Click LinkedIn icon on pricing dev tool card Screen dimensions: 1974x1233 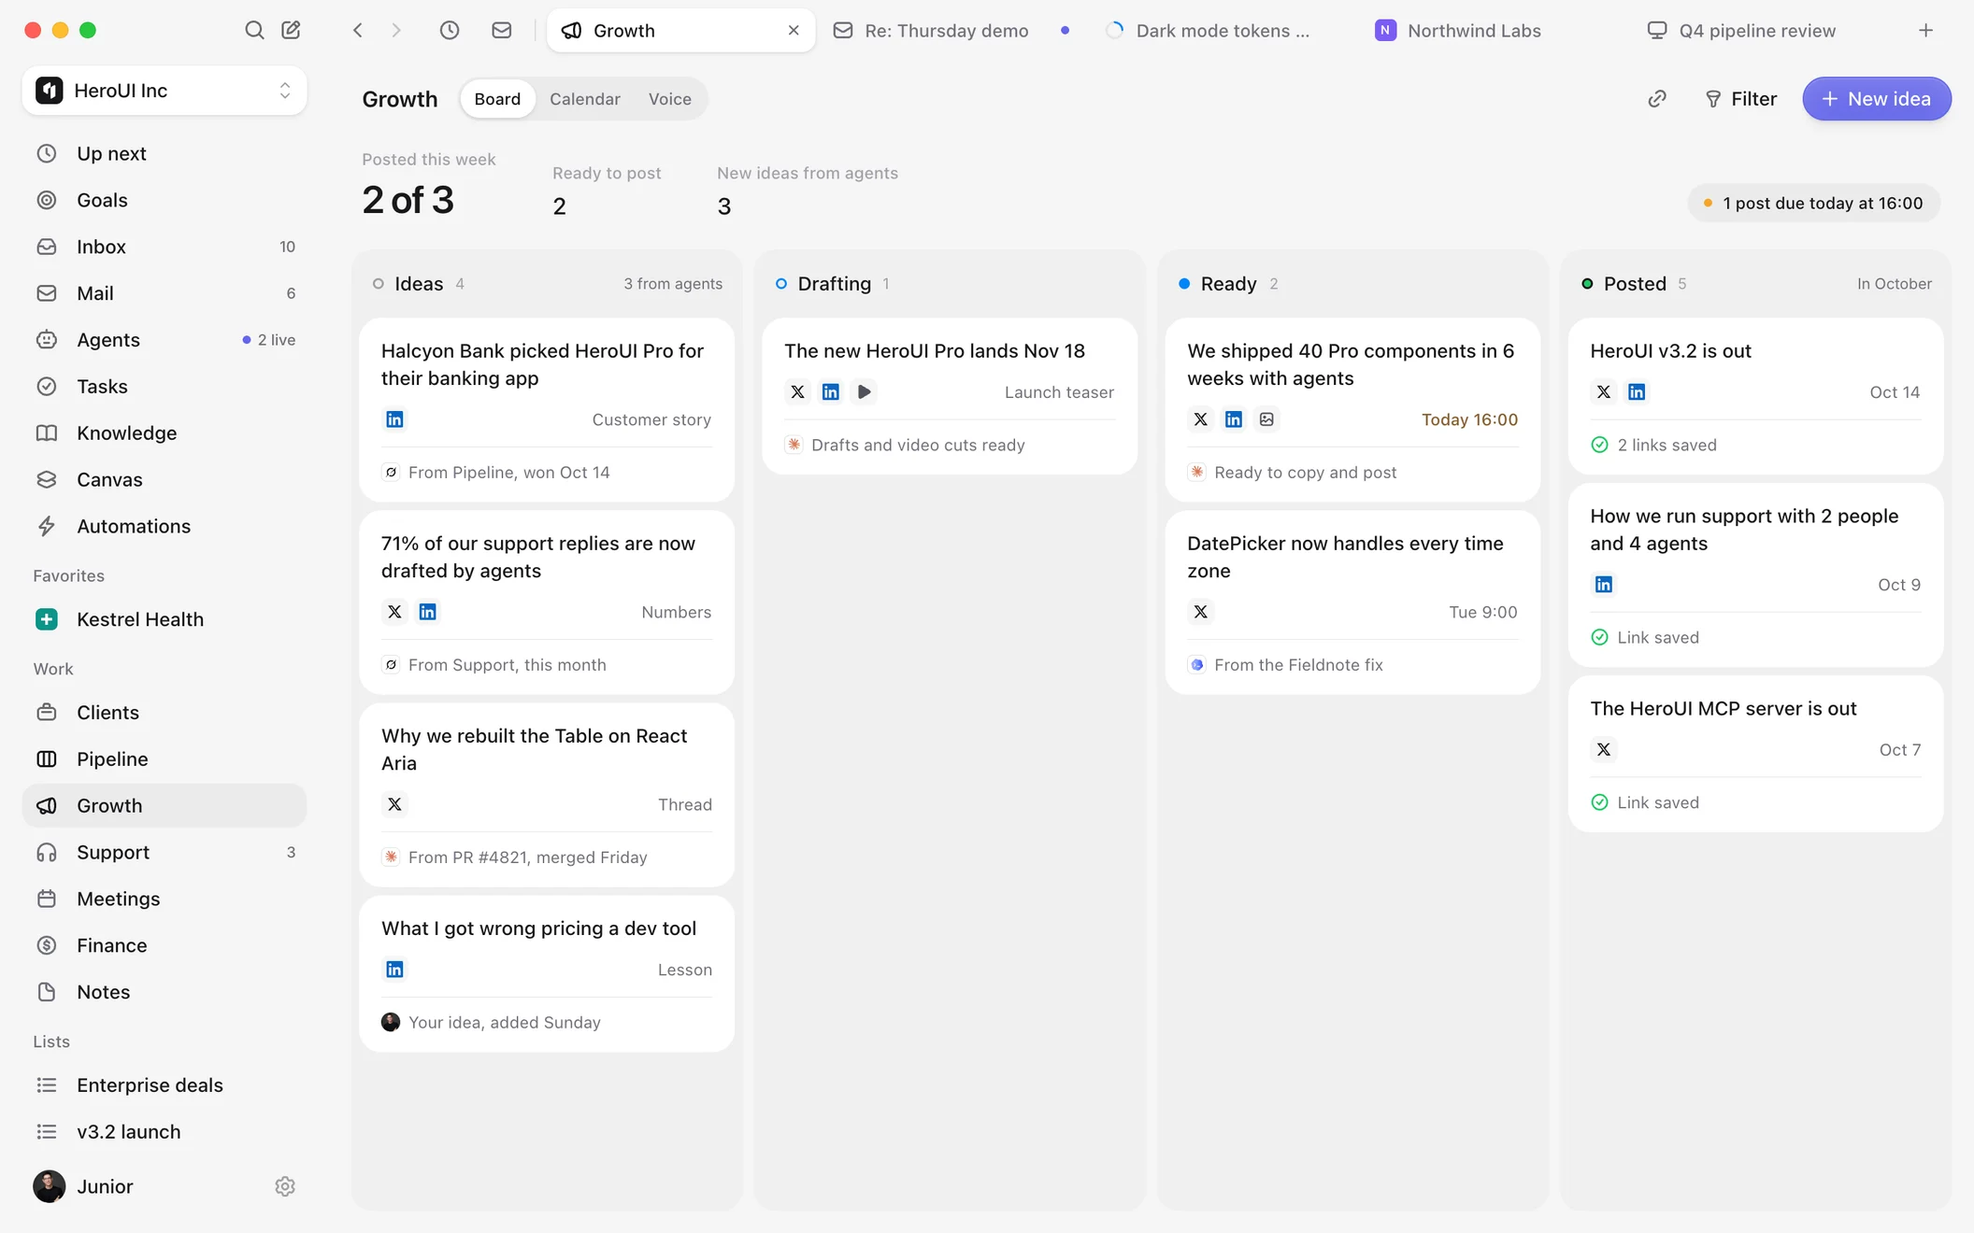click(x=394, y=970)
